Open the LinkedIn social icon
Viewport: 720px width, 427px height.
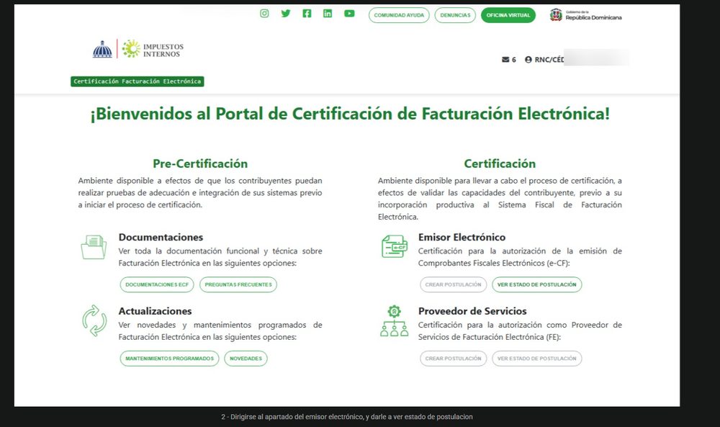pos(328,13)
